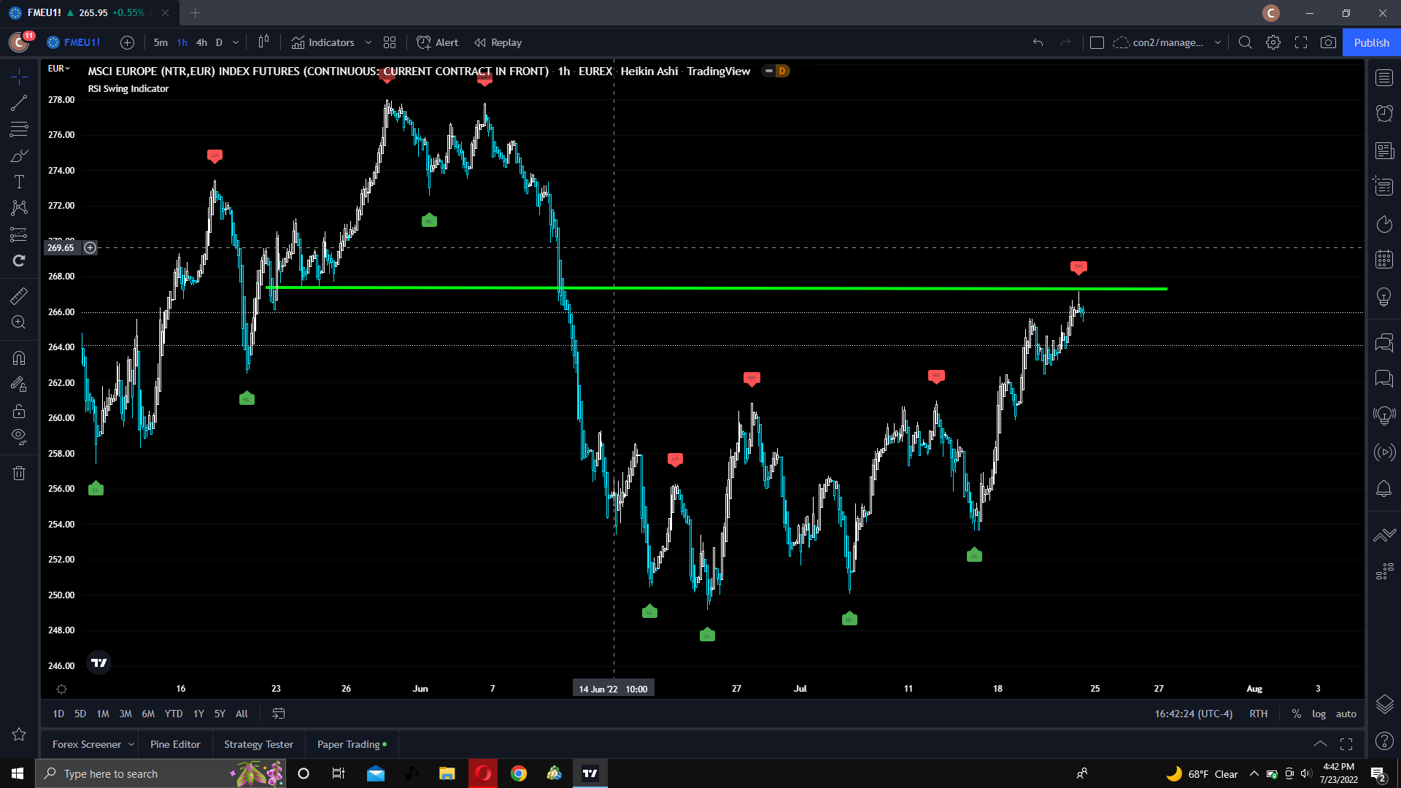Screen dimensions: 1401x788
Task: Click the Zoom In magnifier tool
Action: click(19, 322)
